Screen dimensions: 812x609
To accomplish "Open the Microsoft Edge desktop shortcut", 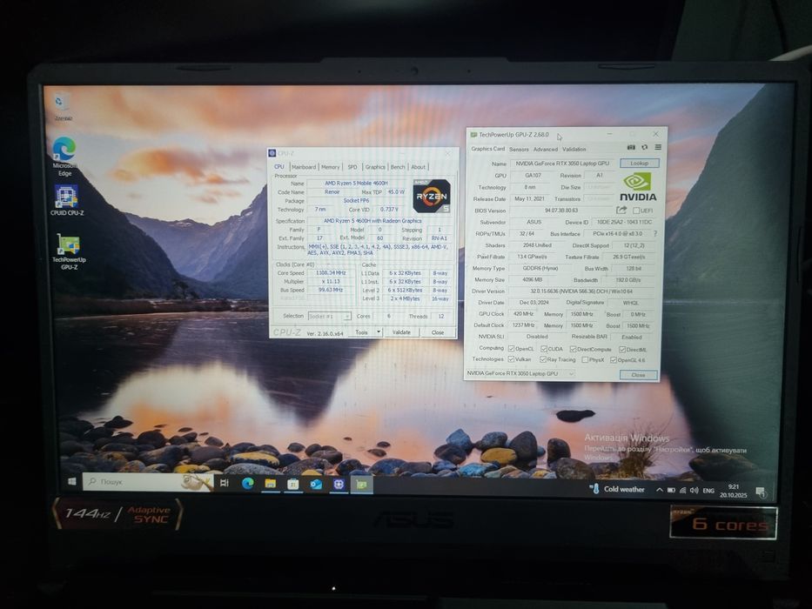I will click(64, 157).
